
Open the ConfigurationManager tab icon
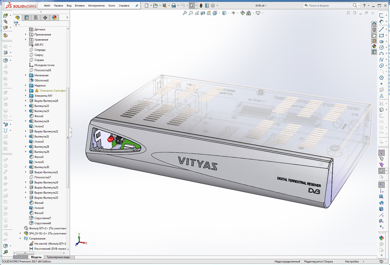pos(36,17)
